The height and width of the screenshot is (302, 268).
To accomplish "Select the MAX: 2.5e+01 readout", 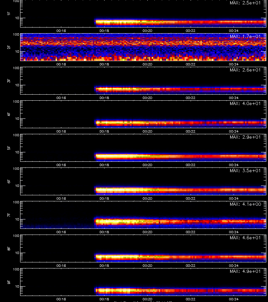I will [245, 3].
